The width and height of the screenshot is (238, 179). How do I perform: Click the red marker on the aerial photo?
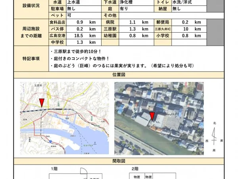click(x=152, y=117)
